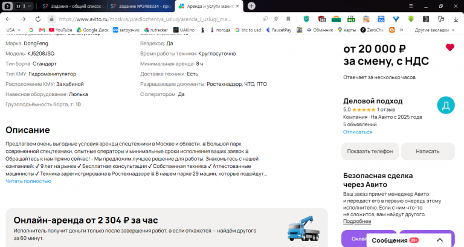Click the crane truck illustration
Image resolution: width=464 pixels, height=247 pixels.
click(303, 228)
